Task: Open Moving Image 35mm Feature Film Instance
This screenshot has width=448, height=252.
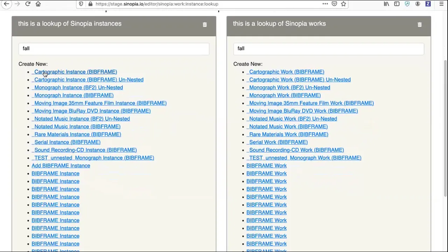Action: [99, 103]
